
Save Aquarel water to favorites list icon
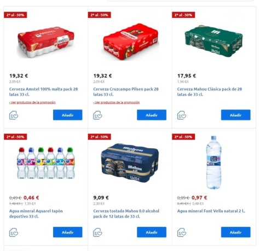(14, 232)
